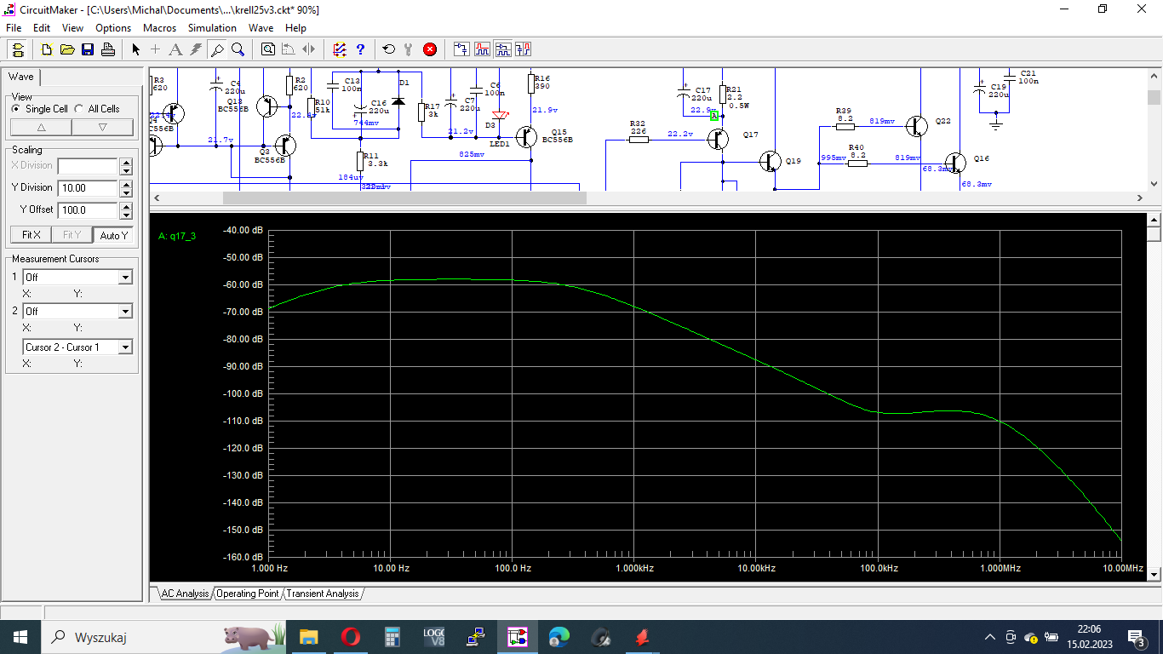The height and width of the screenshot is (654, 1163).
Task: Click the Y Offset input field
Action: click(x=88, y=209)
